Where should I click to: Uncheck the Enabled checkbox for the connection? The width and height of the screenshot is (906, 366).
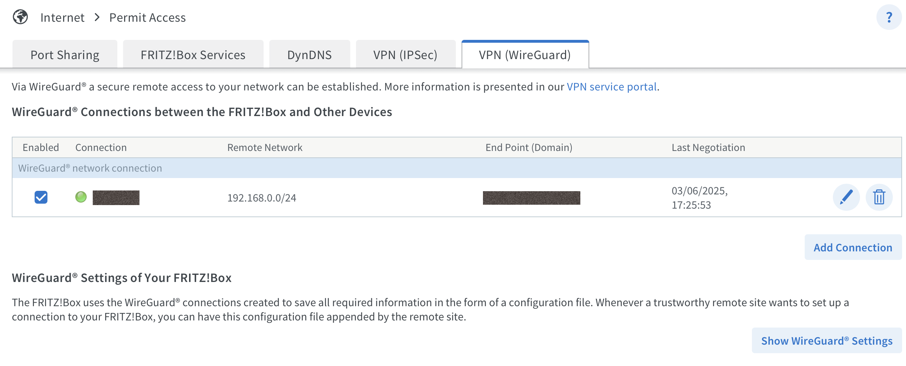[x=41, y=197]
